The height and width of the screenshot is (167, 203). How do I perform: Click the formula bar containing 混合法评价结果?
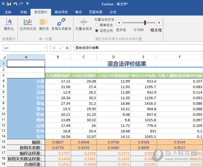[138, 48]
